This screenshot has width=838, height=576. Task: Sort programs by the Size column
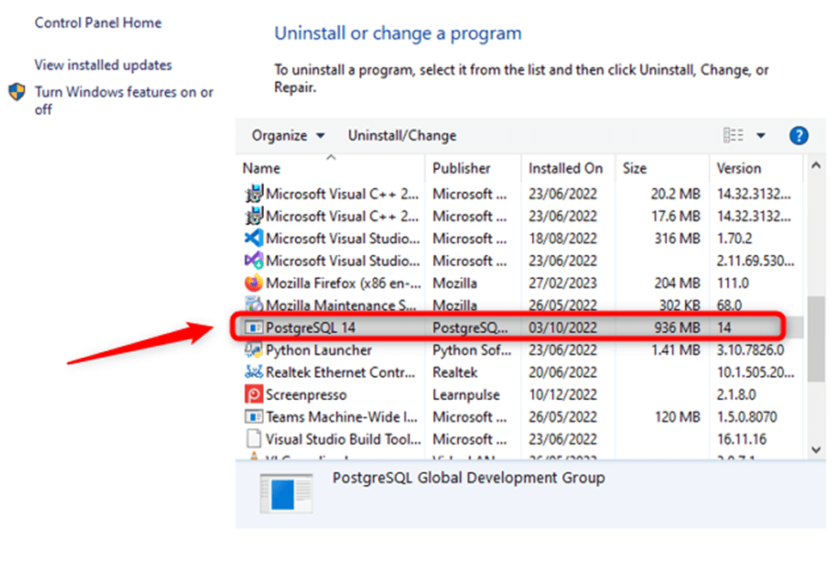[x=634, y=167]
